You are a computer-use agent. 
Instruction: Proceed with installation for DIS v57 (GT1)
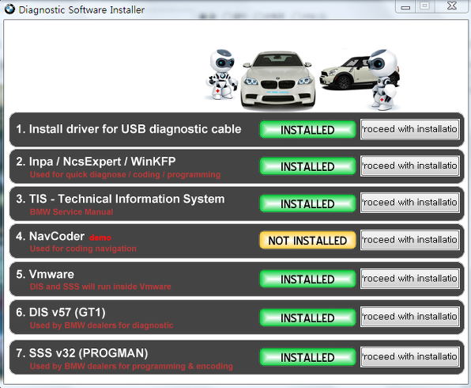[410, 317]
